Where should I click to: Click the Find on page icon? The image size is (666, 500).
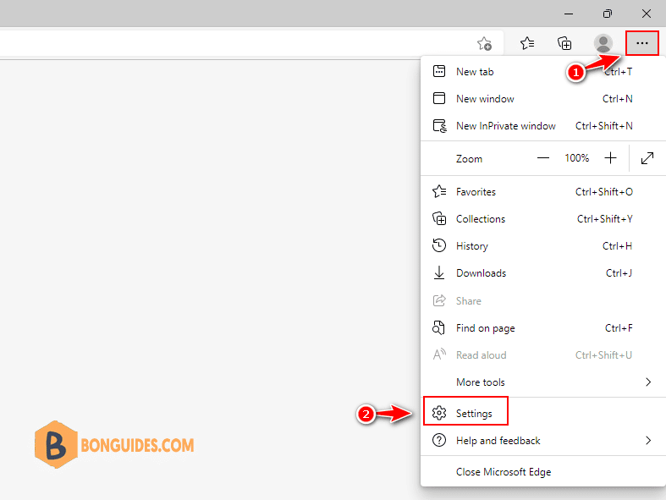coord(438,327)
